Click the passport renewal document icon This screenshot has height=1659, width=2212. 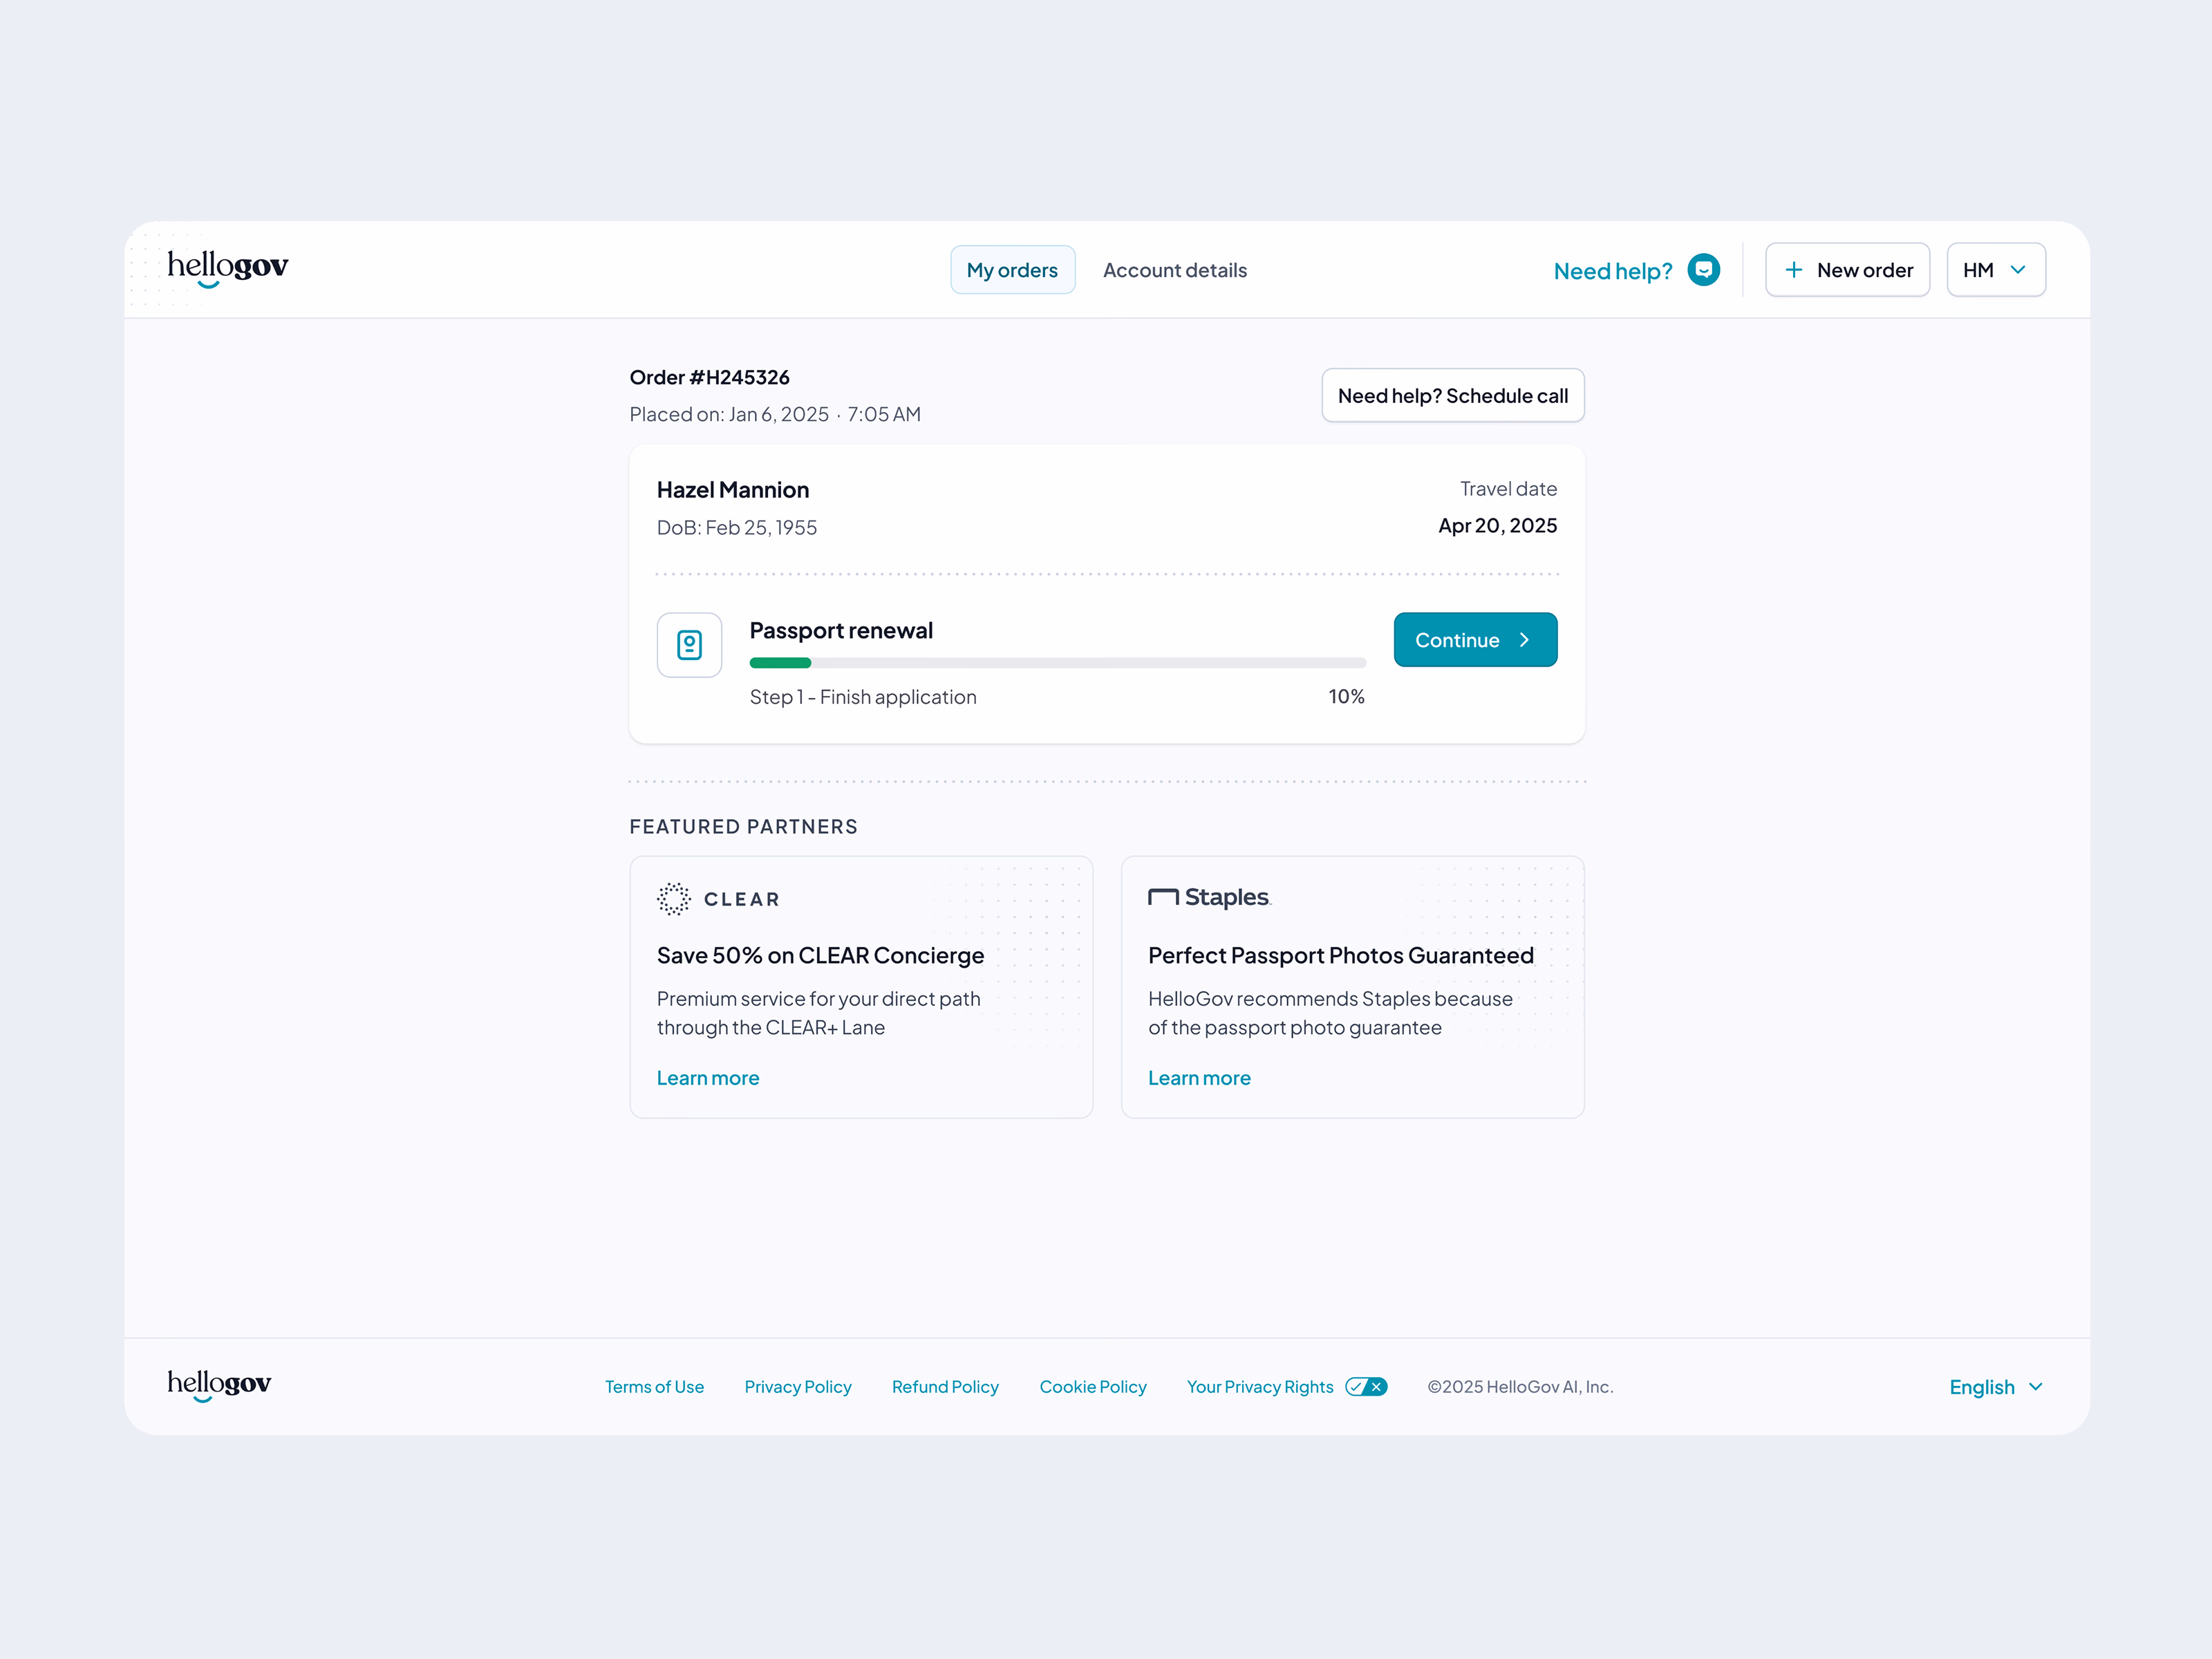click(x=689, y=645)
